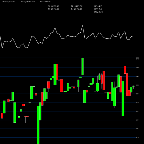Click the 'OC: 0.2' reading
Image resolution: width=144 pixels, height=144 pixels.
click(x=98, y=6)
